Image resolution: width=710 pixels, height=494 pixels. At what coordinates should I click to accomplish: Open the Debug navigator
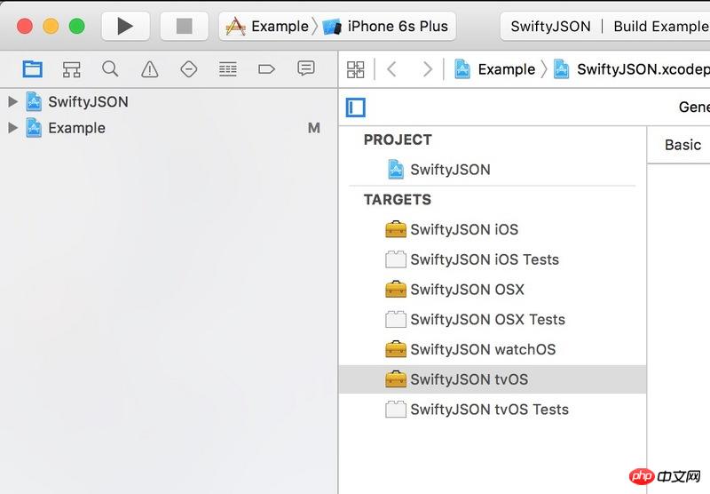(x=228, y=69)
